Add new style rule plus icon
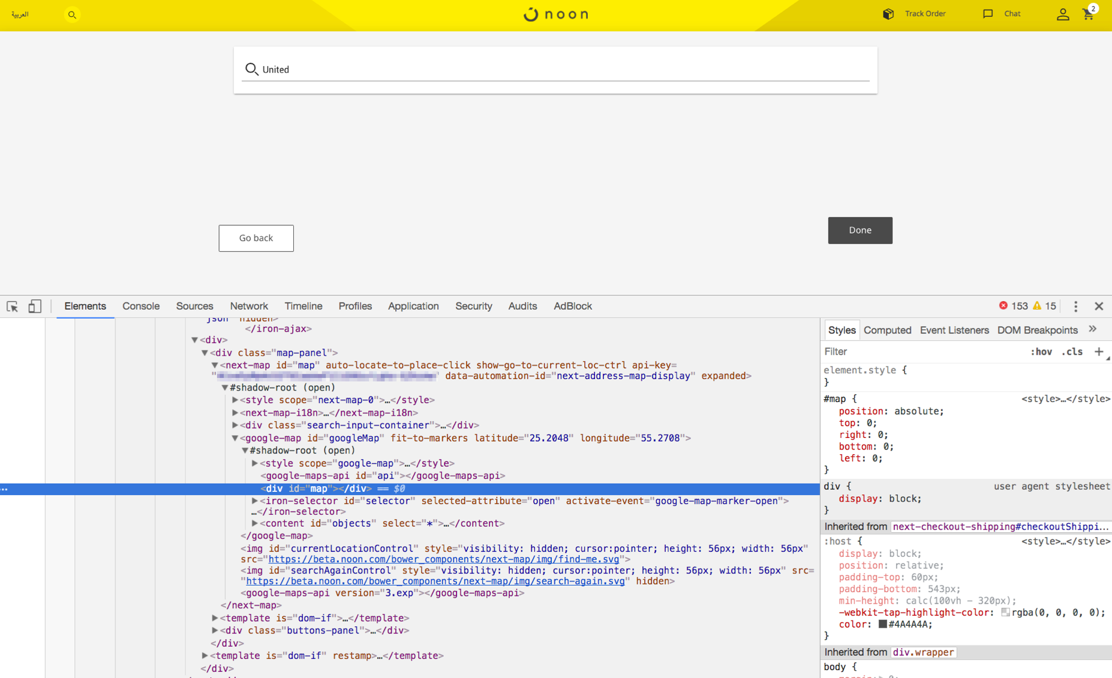Viewport: 1112px width, 678px height. tap(1099, 352)
